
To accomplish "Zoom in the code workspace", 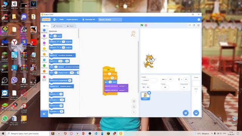I will pyautogui.click(x=134, y=101).
